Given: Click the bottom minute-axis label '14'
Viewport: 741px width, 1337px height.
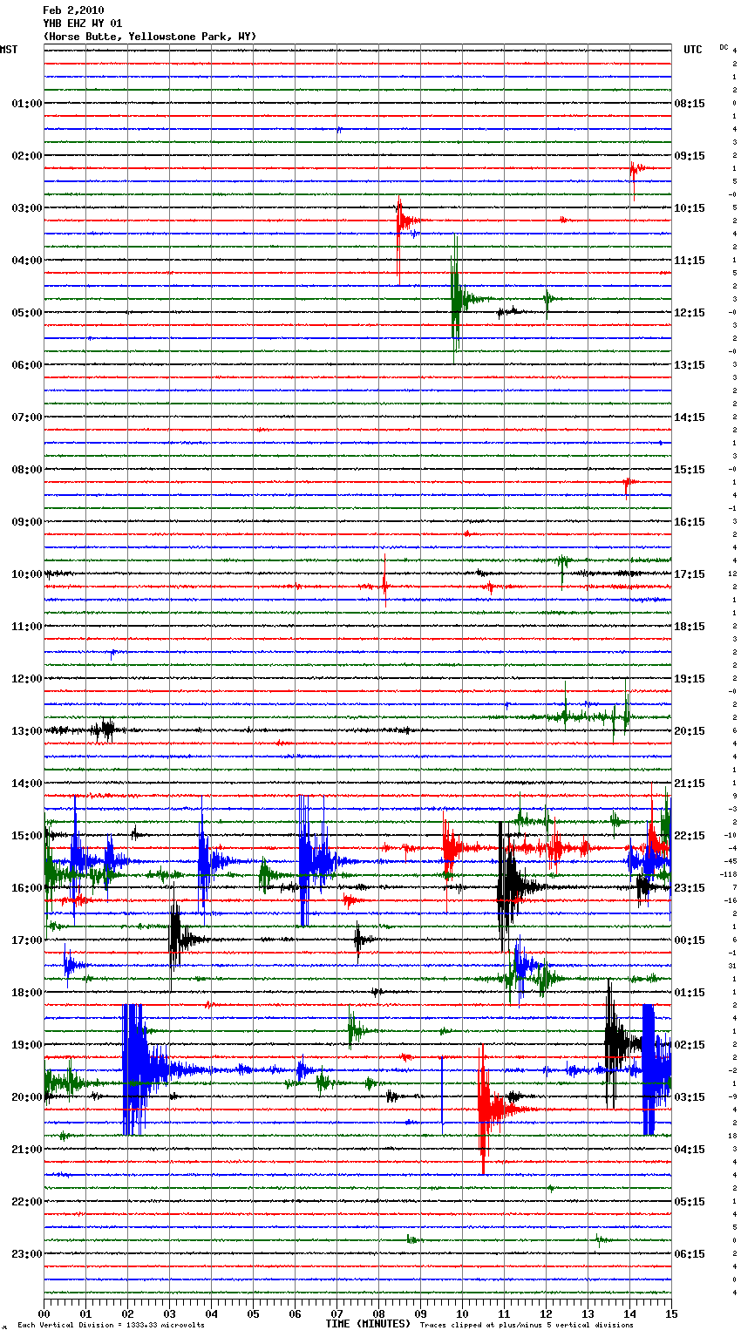Looking at the screenshot, I should pyautogui.click(x=629, y=1314).
